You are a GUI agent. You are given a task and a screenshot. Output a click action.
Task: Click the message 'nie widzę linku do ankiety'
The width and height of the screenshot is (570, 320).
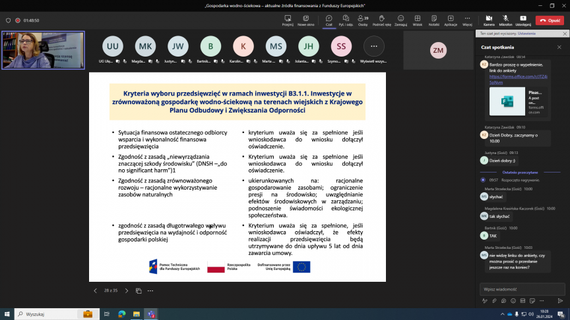point(517,261)
